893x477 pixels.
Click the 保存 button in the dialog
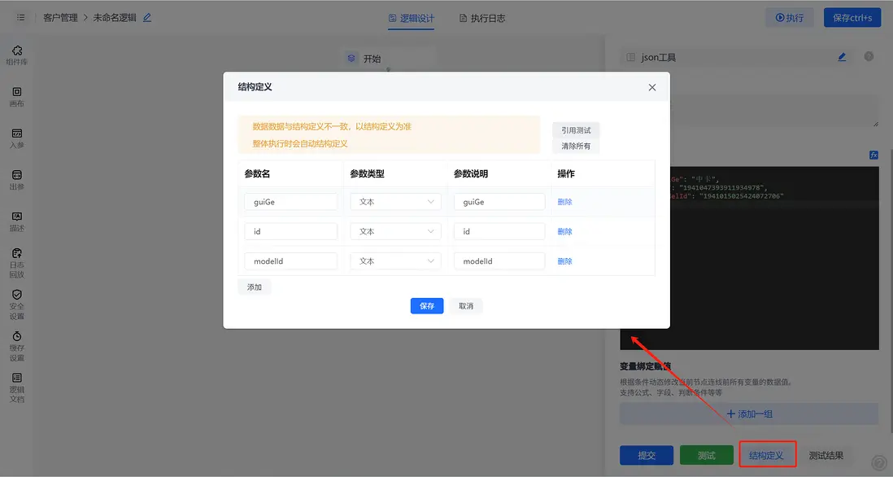point(427,305)
